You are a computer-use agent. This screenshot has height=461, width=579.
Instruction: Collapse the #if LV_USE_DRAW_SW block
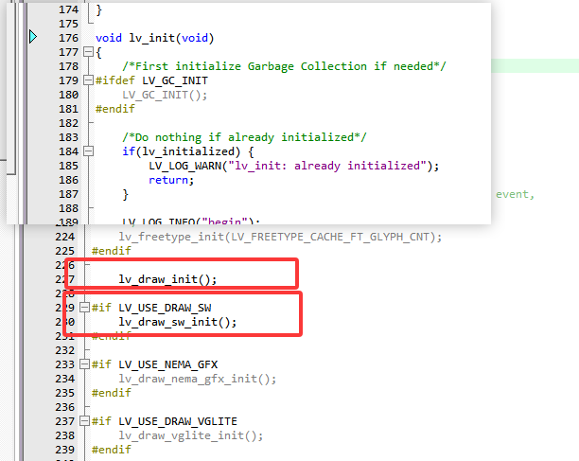(85, 308)
